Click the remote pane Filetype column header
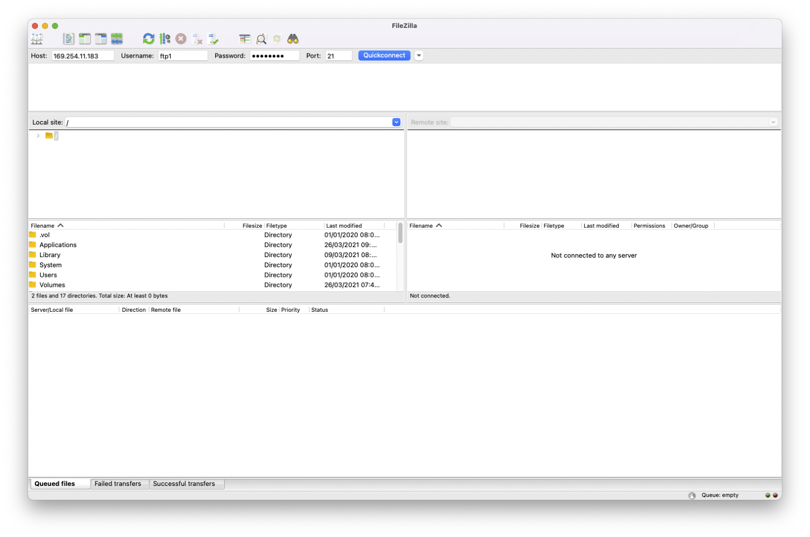 pyautogui.click(x=561, y=226)
